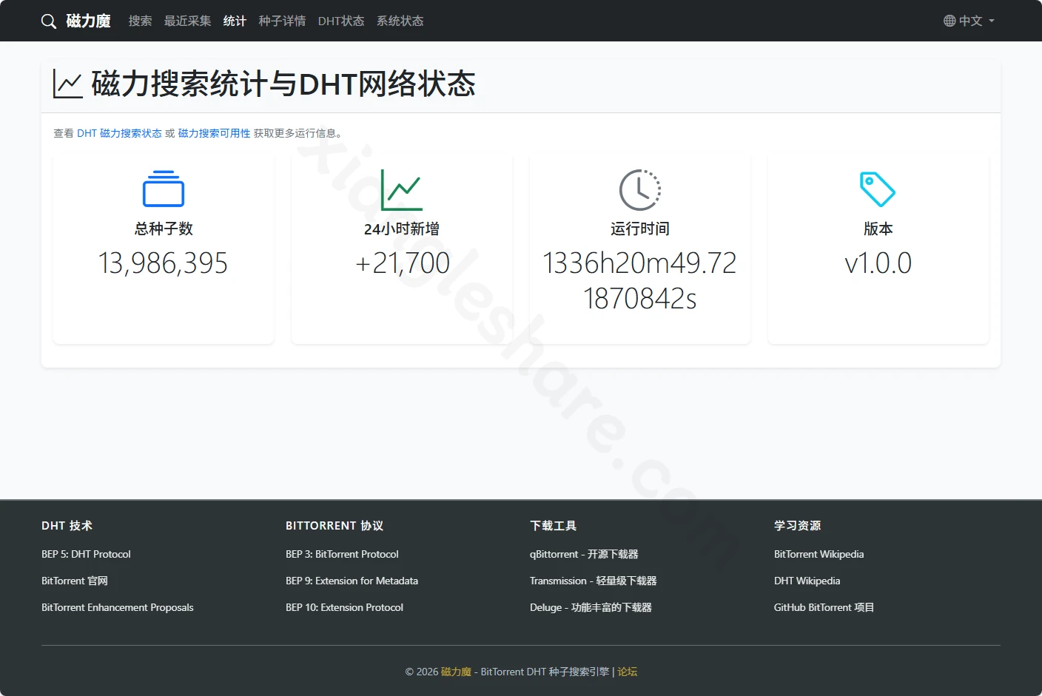This screenshot has height=696, width=1042.
Task: Open the 种子详情 navigation item
Action: point(282,21)
